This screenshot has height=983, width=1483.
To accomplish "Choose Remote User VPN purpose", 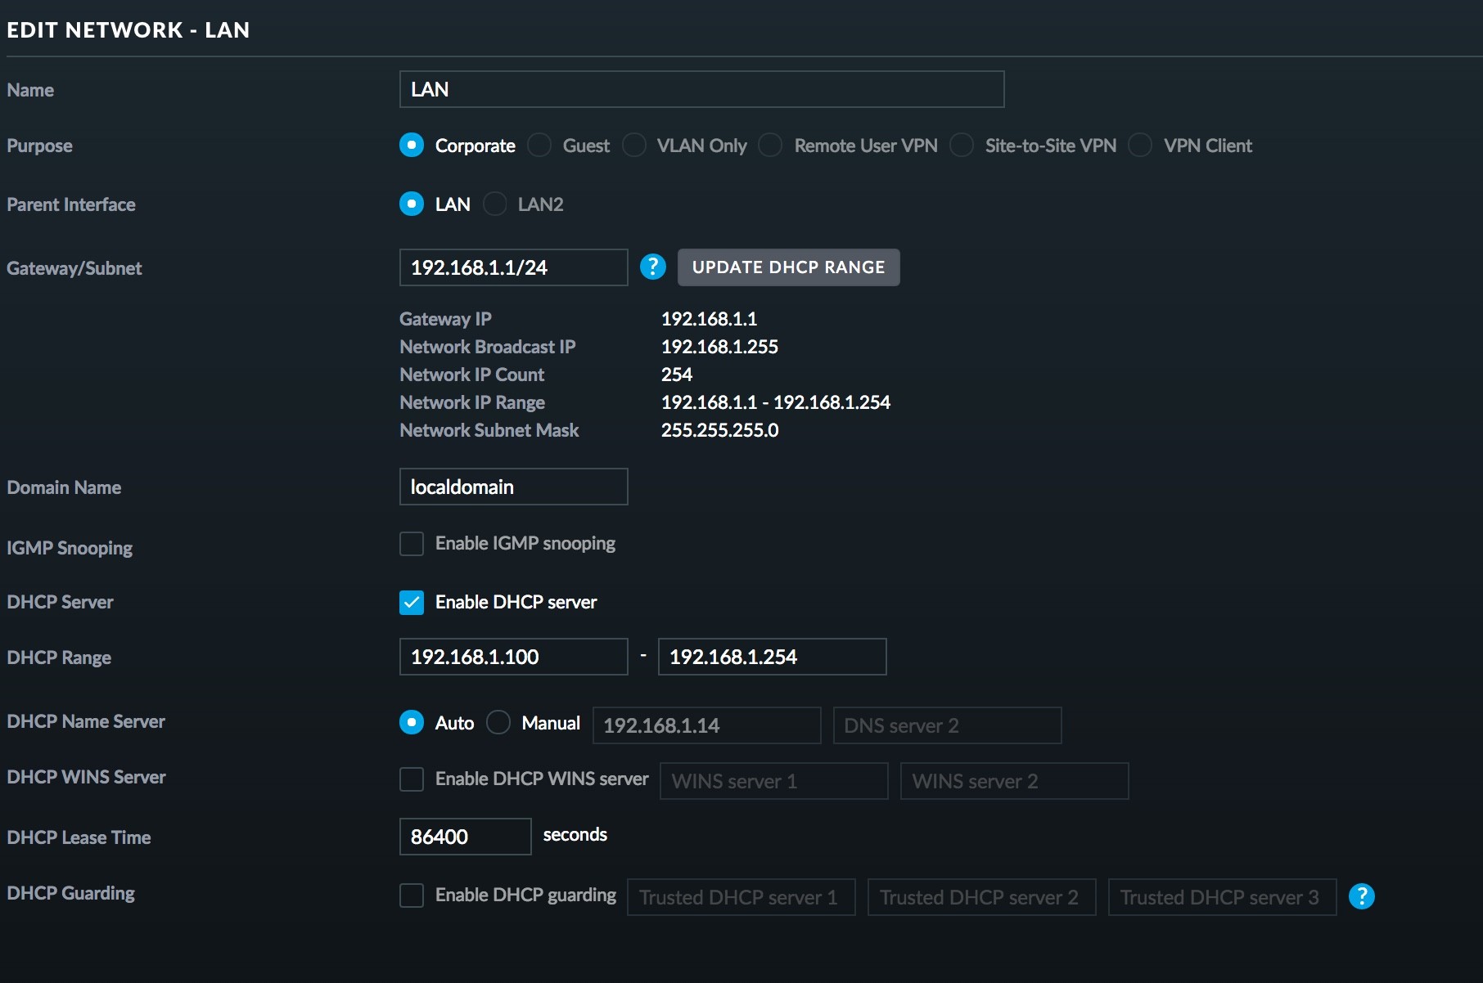I will pos(770,146).
